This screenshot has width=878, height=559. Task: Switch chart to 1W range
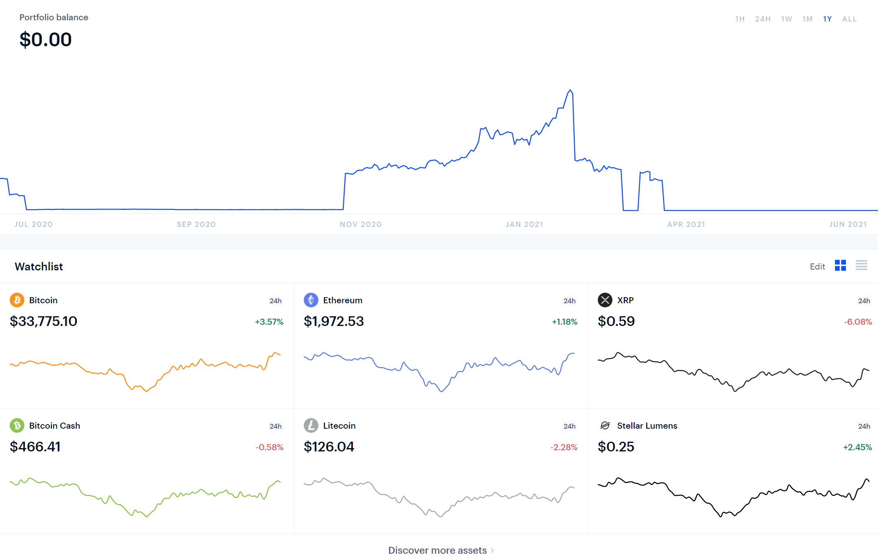coord(786,19)
